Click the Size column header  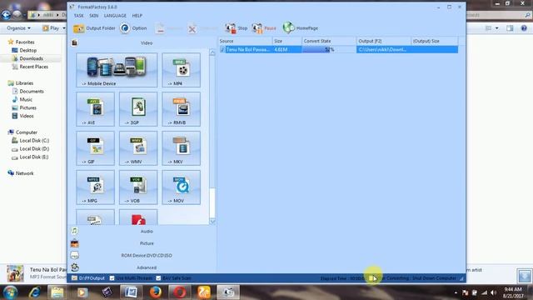pos(287,41)
